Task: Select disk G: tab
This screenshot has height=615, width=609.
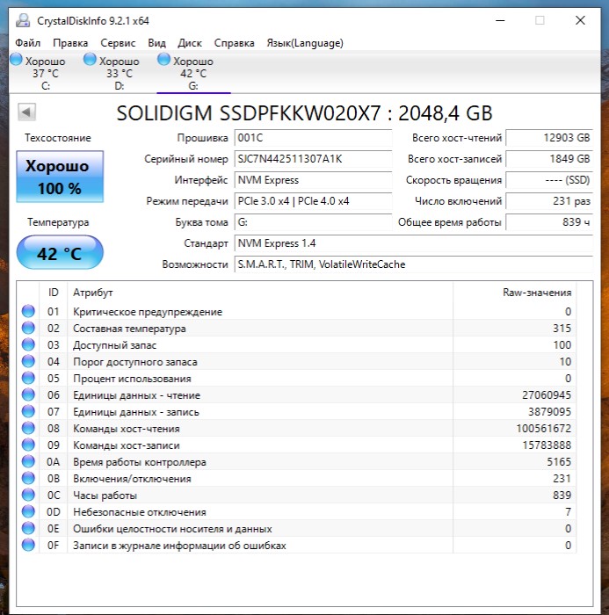Action: (193, 73)
